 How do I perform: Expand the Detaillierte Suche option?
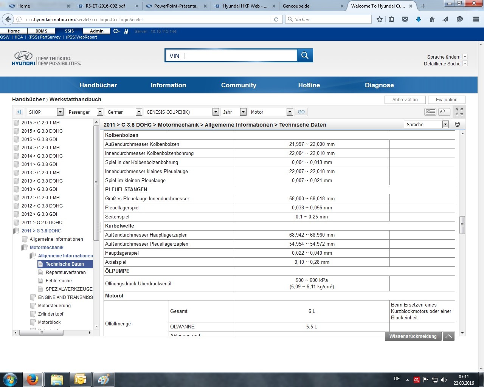pyautogui.click(x=465, y=63)
